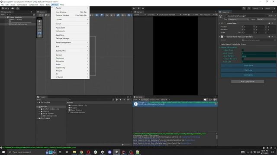Adjust the Project icon size slider
The image size is (277, 155).
126,145
